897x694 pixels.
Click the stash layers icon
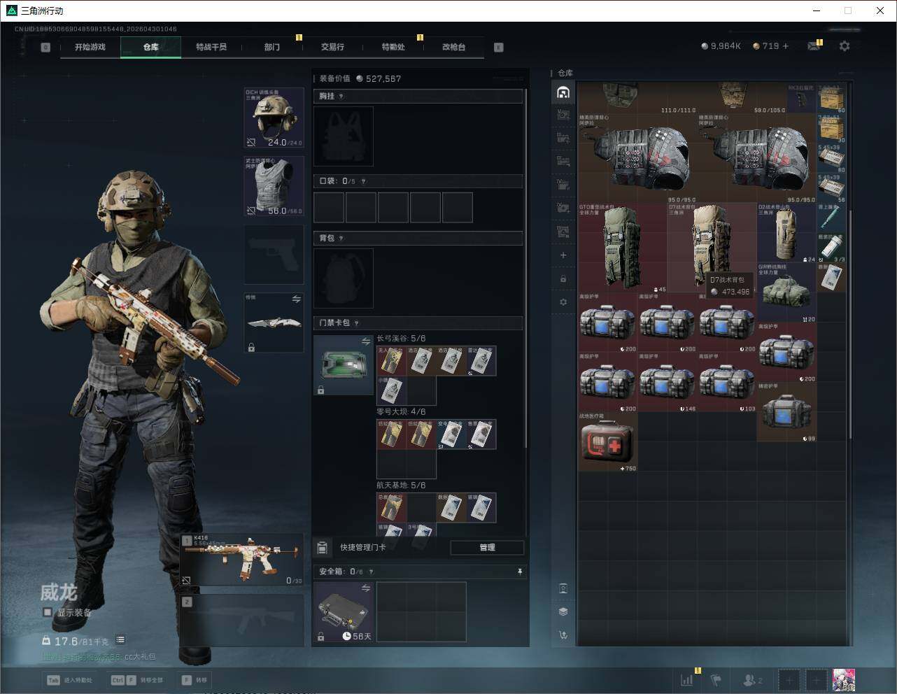[563, 611]
